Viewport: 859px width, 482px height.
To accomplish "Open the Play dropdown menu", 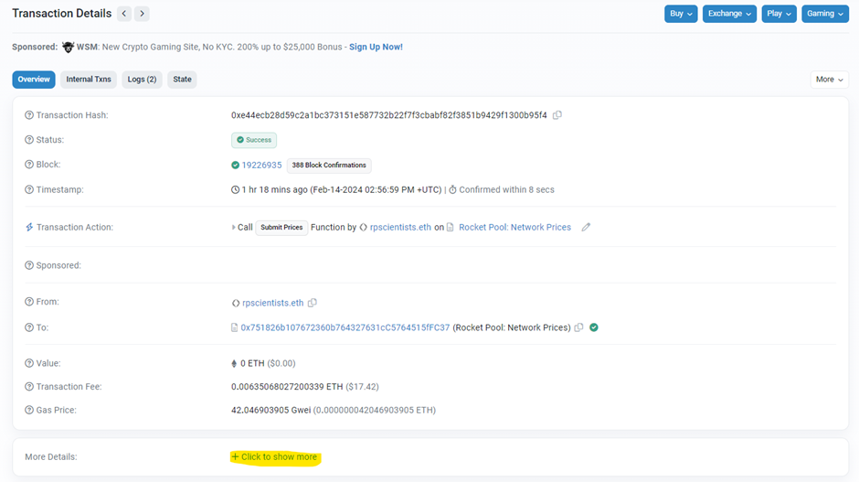I will [x=779, y=14].
